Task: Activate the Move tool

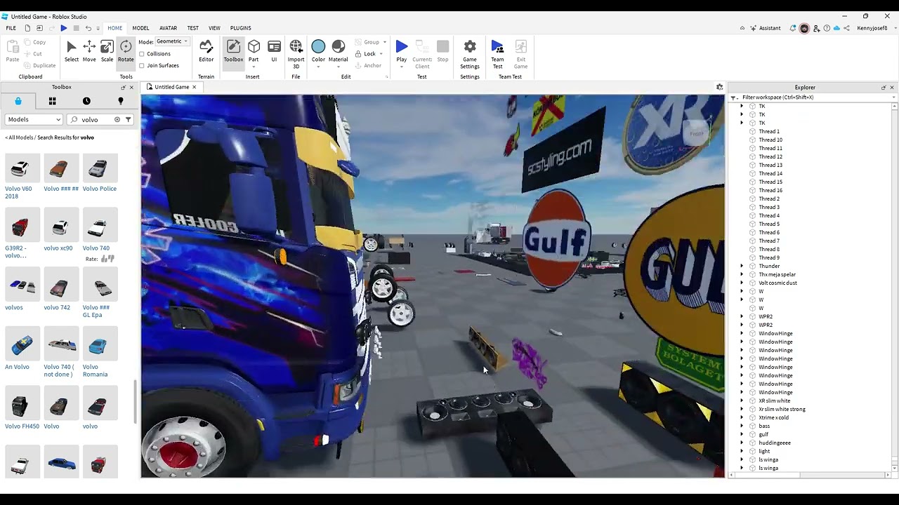Action: tap(89, 51)
